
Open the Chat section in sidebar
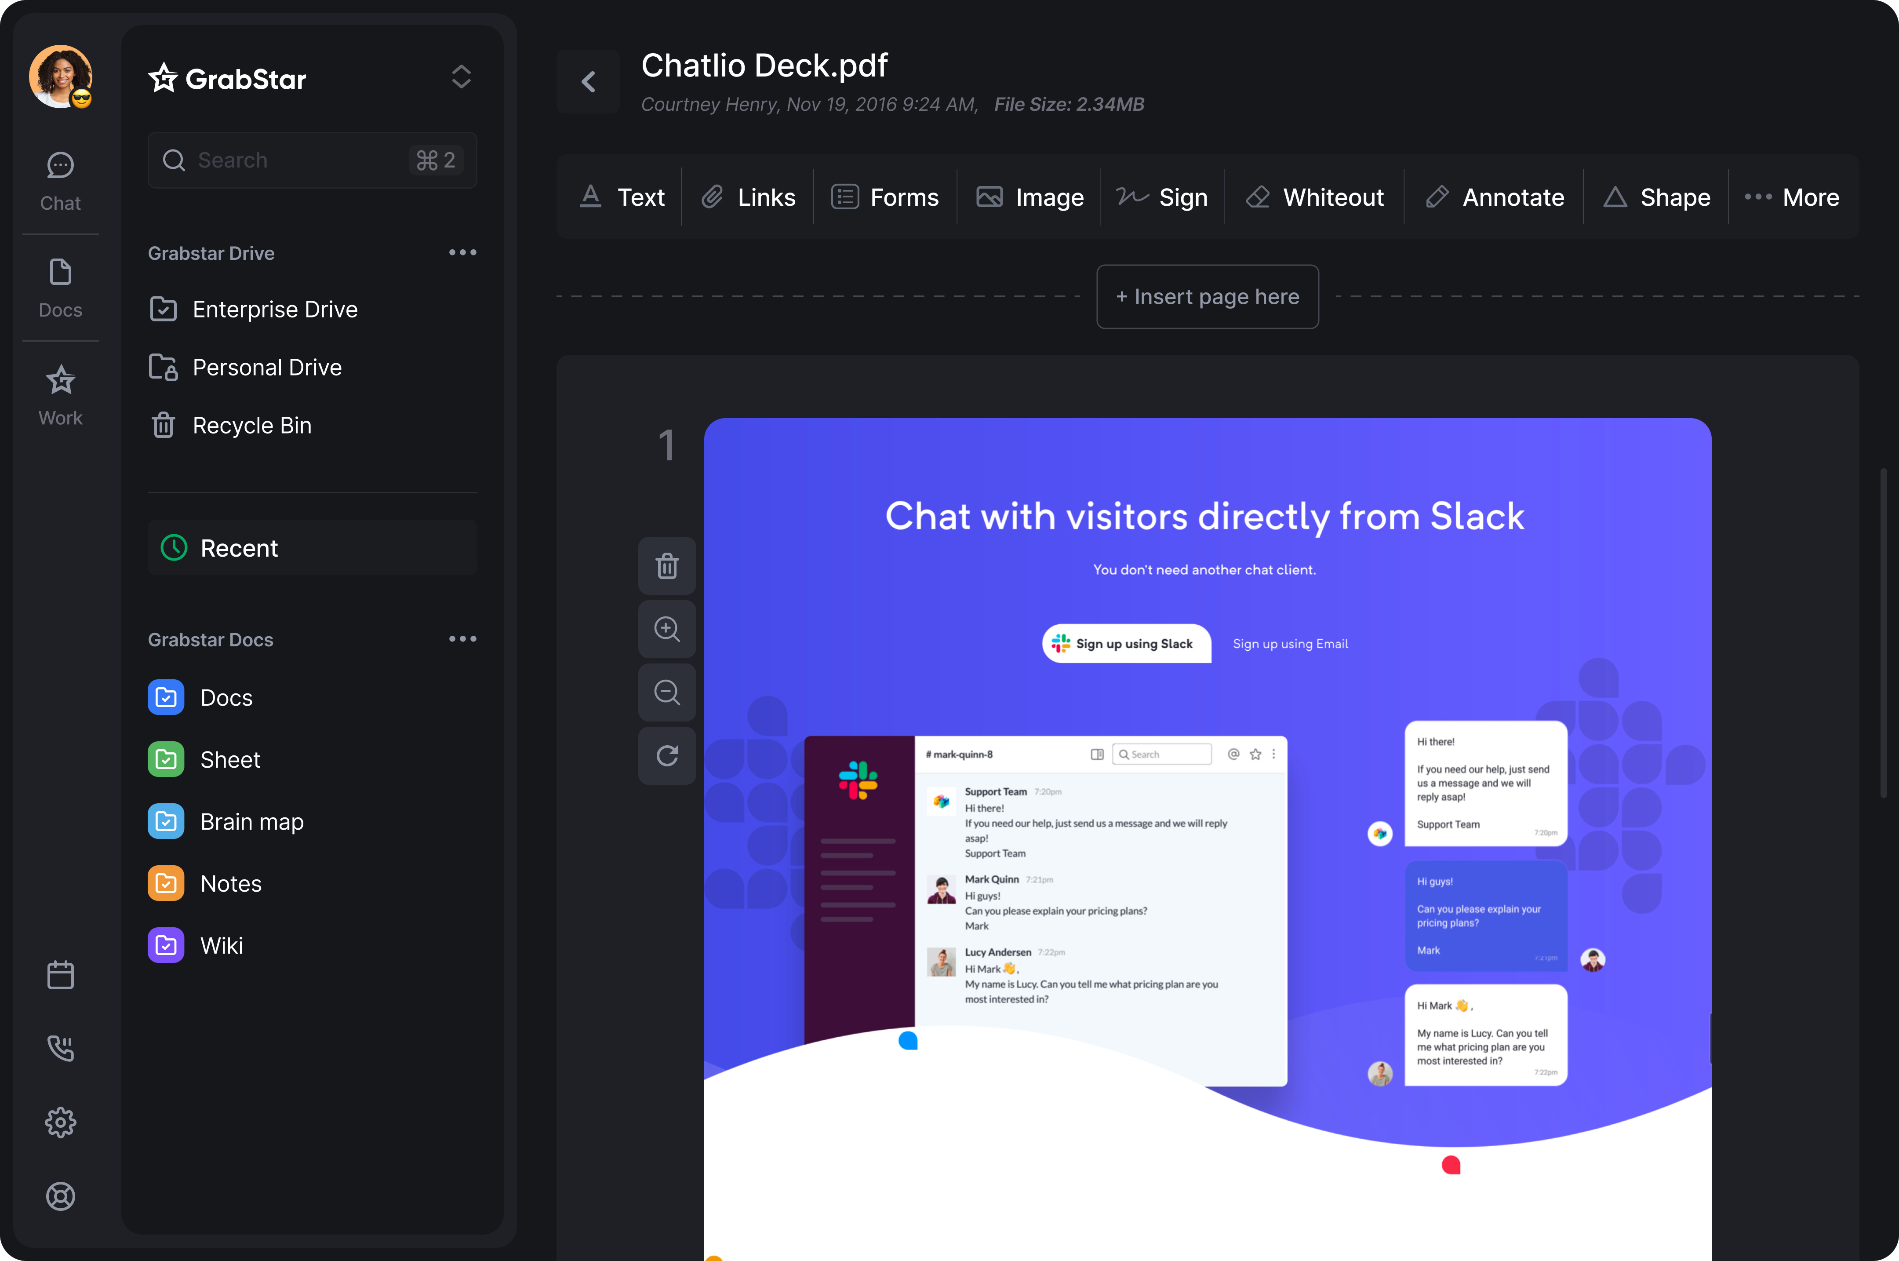point(60,182)
